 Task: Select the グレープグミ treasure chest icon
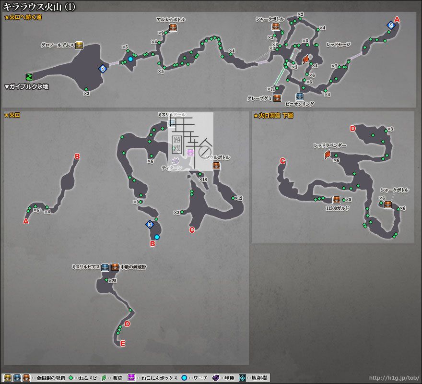pyautogui.click(x=277, y=98)
